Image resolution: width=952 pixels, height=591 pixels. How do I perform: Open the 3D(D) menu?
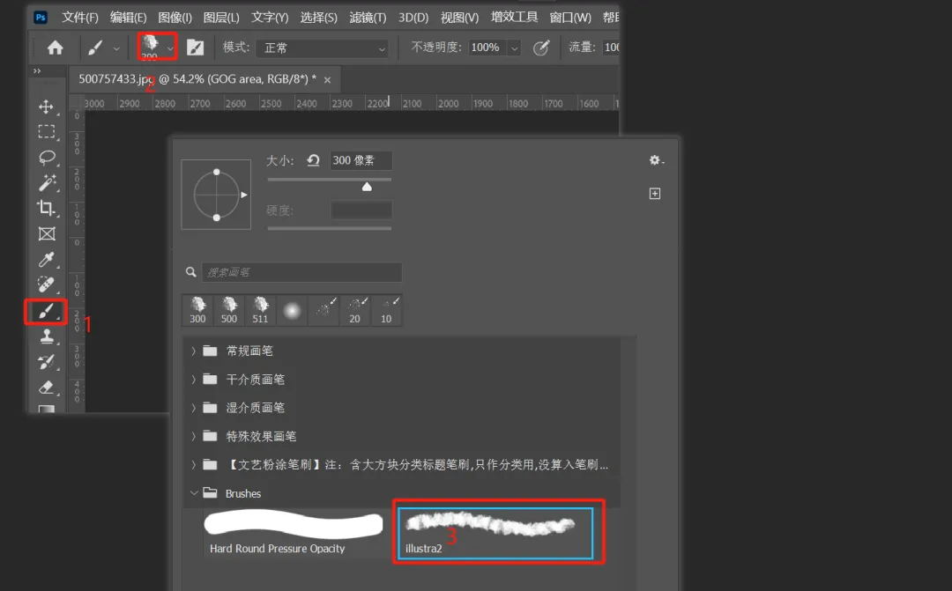pos(413,18)
